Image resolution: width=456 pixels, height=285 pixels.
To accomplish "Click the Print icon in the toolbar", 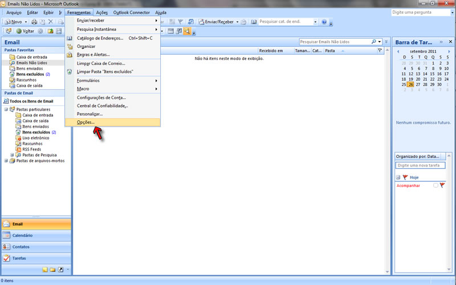I will [34, 22].
